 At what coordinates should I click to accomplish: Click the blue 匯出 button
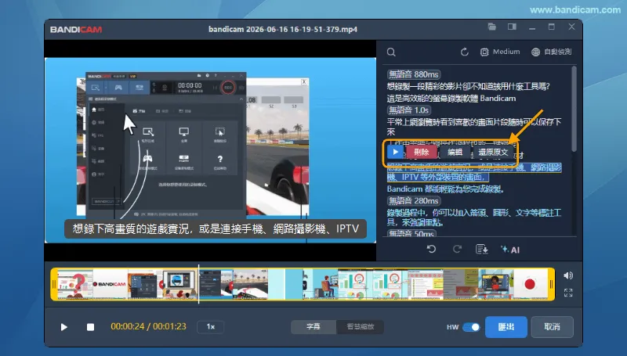pos(506,327)
